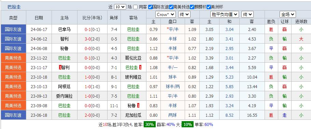Click the 大 goals result on 24-06-12

click(301, 39)
